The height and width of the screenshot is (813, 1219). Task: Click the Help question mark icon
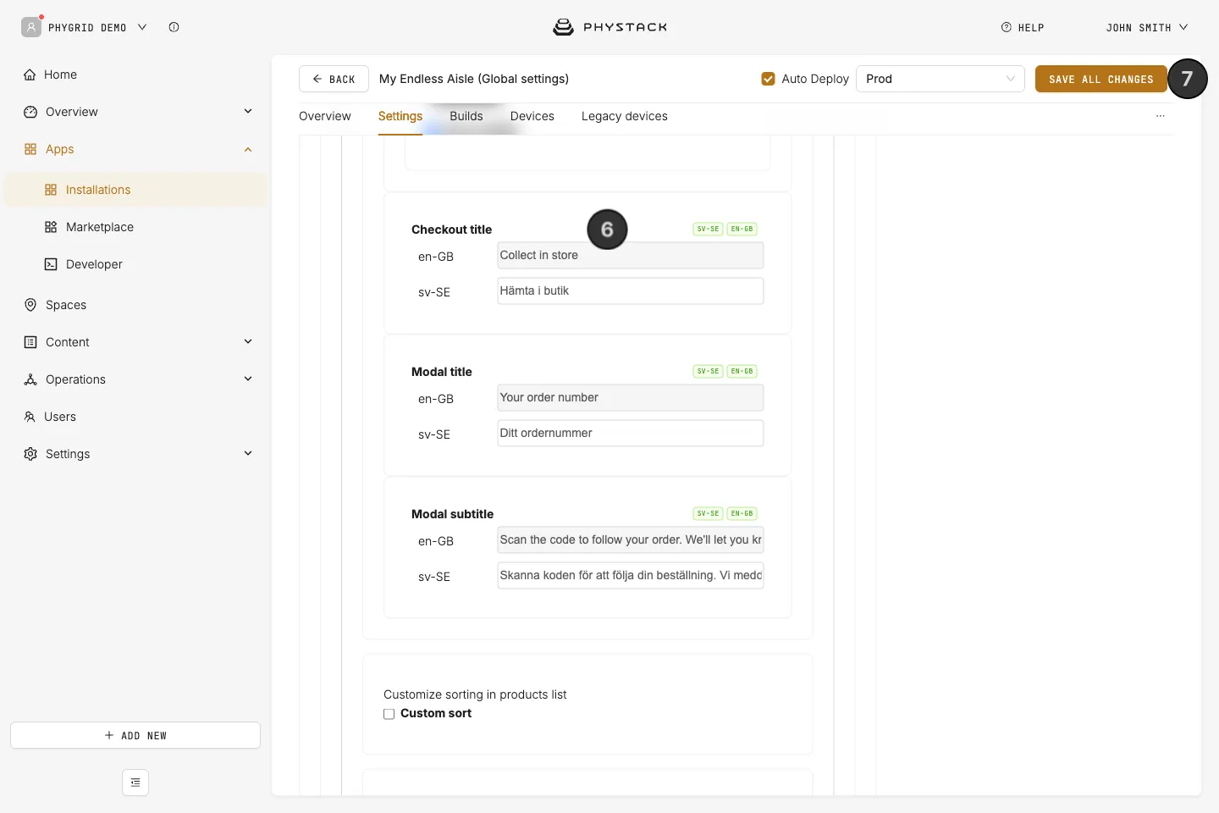[x=1007, y=27]
